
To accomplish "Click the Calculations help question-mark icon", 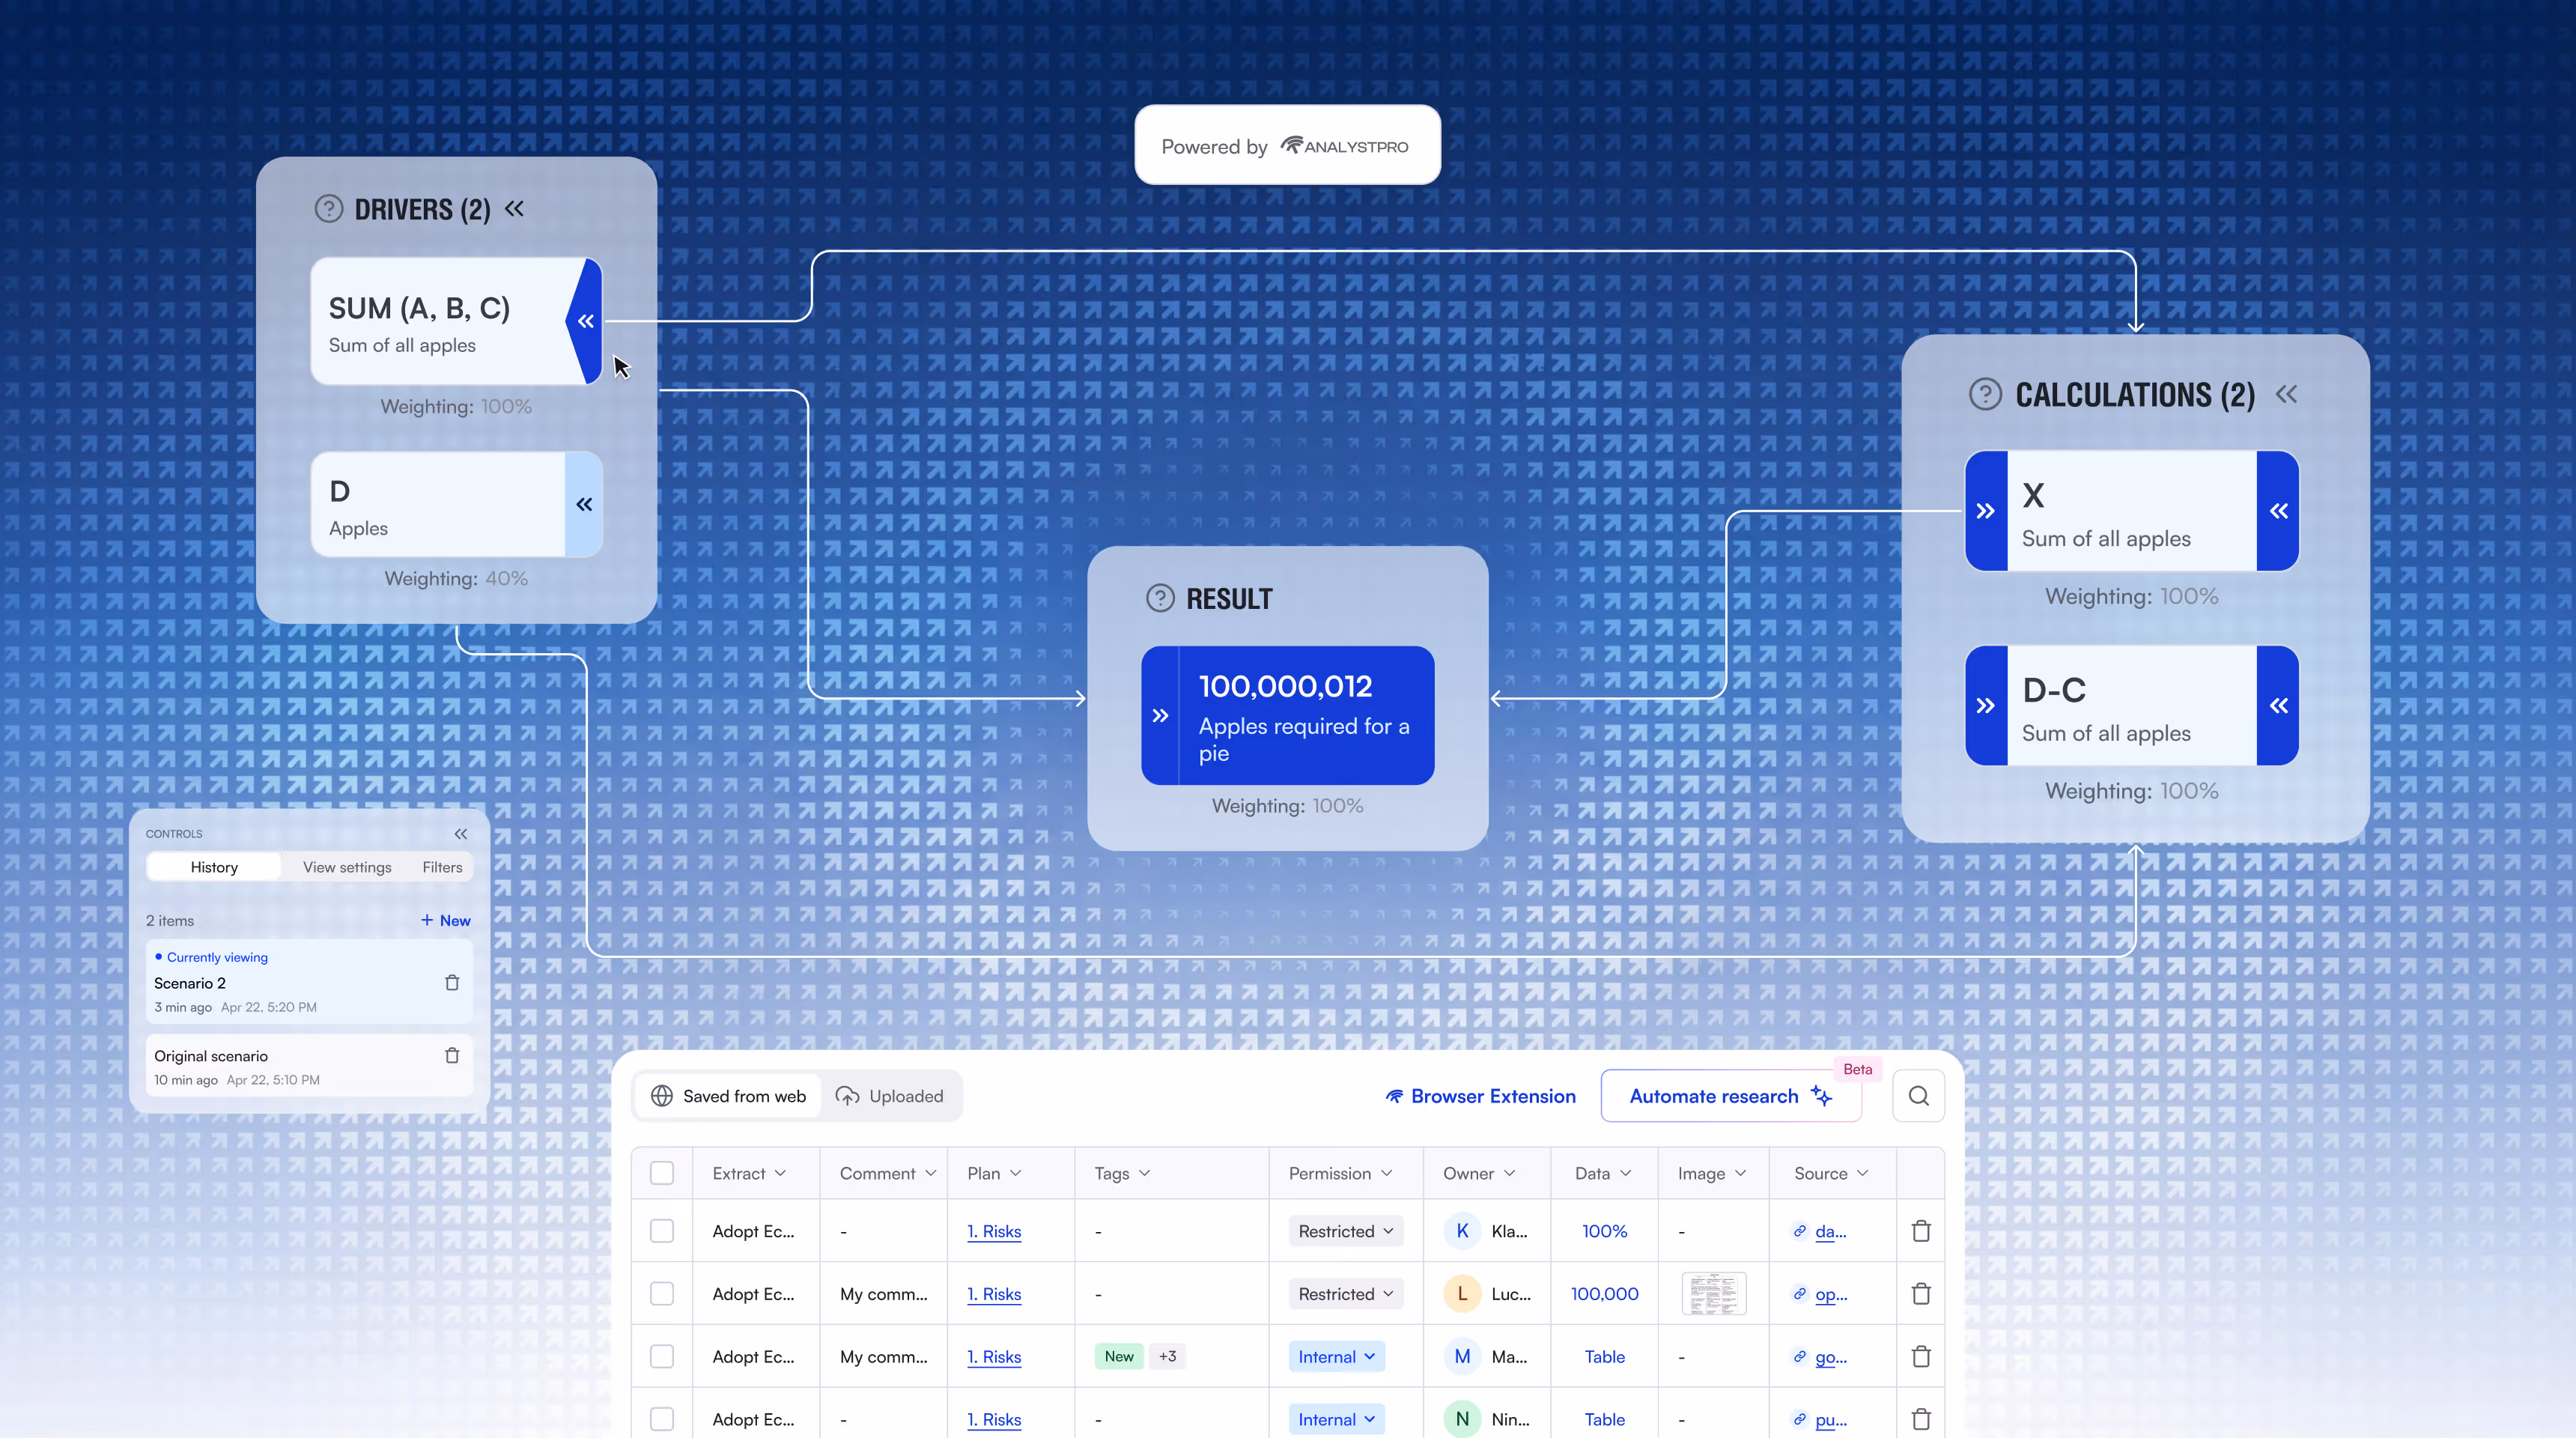I will pos(1985,394).
